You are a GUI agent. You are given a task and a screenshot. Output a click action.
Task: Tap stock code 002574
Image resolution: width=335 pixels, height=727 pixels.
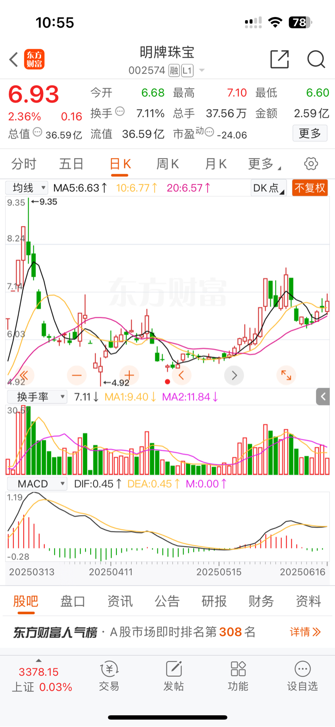click(x=147, y=70)
